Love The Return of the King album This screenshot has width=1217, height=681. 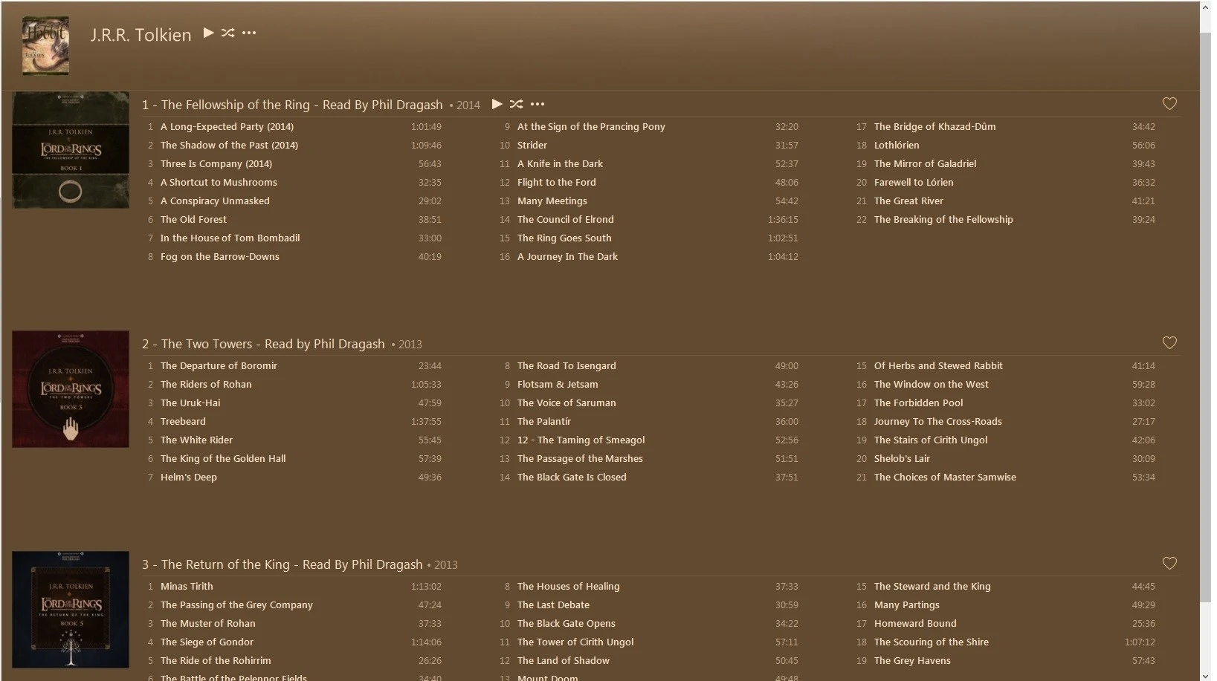(x=1169, y=564)
